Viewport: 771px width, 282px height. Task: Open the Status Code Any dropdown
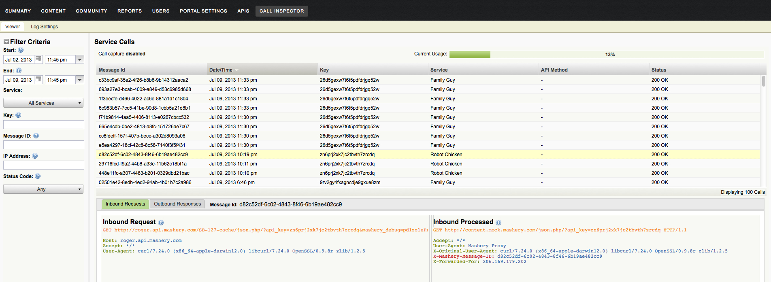click(x=43, y=189)
